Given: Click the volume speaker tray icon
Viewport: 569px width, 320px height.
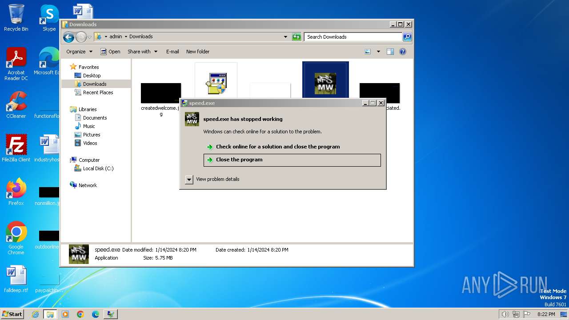Looking at the screenshot, I should click(x=505, y=314).
